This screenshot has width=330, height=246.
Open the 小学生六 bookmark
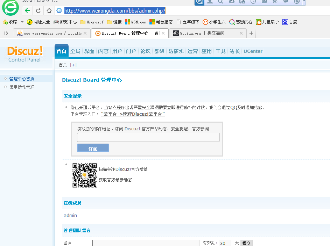(x=214, y=22)
